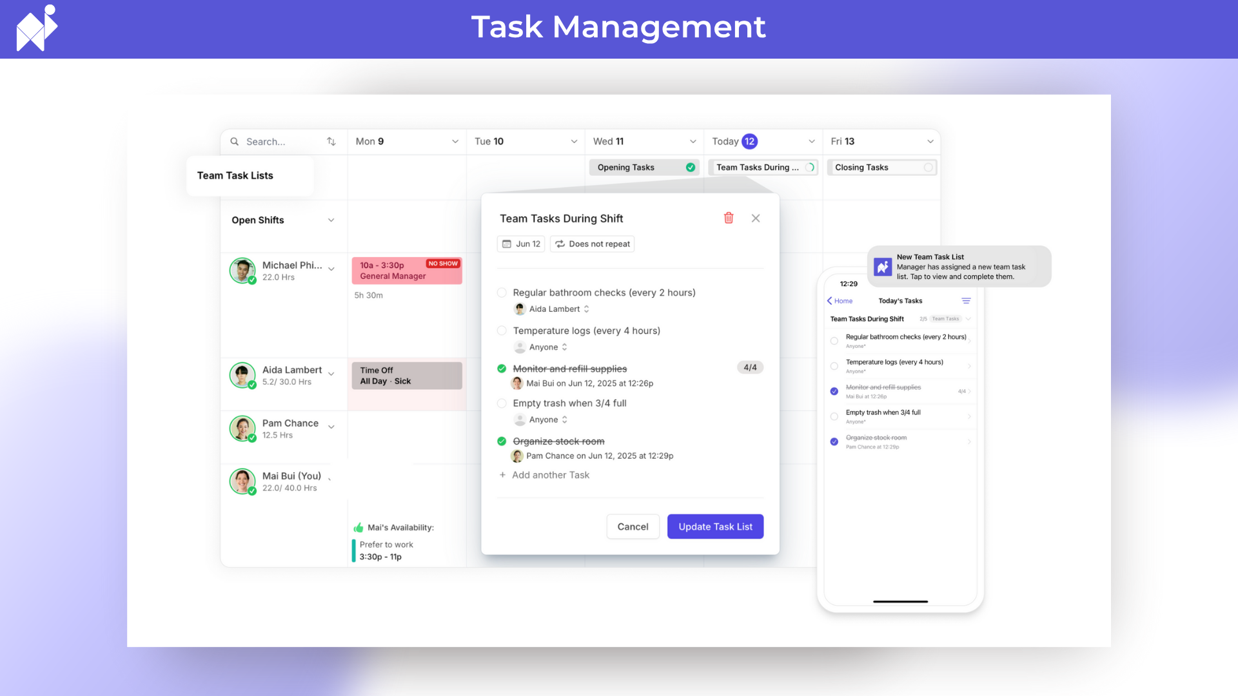Open Aida Lambert assignee selector
The width and height of the screenshot is (1238, 696).
point(558,309)
